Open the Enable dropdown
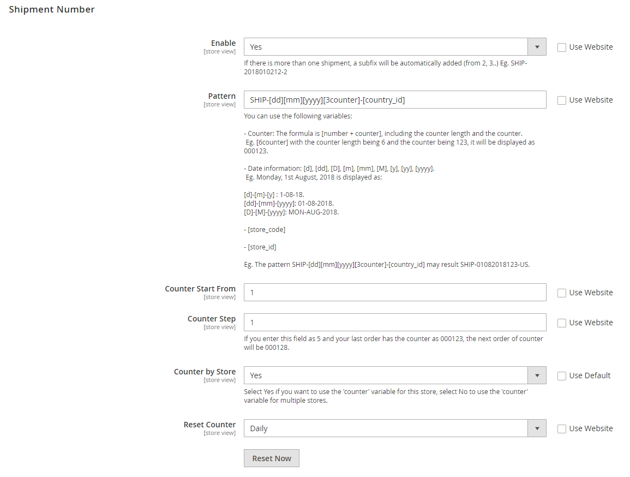Screen dimensions: 630x477 tap(394, 47)
